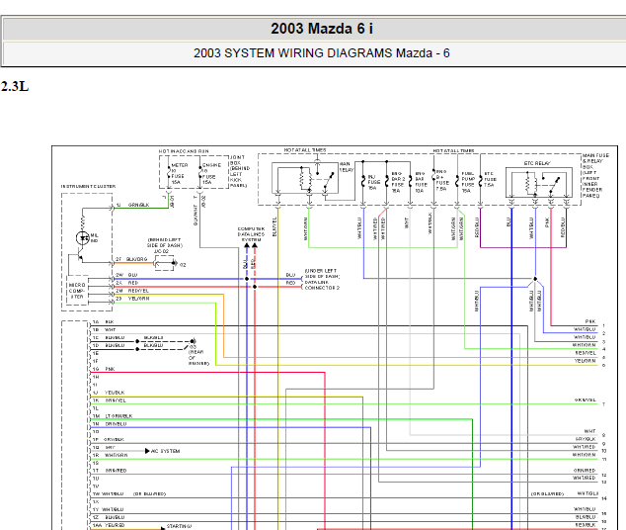Image resolution: width=626 pixels, height=530 pixels.
Task: Click the wiring diagram image
Action: (335, 338)
